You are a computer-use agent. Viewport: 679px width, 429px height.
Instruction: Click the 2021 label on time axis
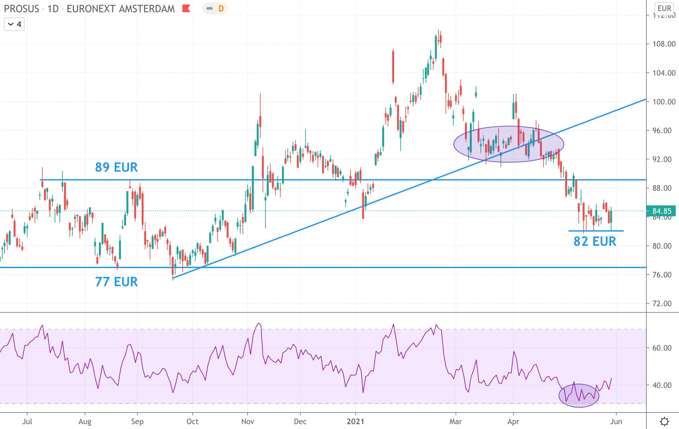pyautogui.click(x=355, y=421)
